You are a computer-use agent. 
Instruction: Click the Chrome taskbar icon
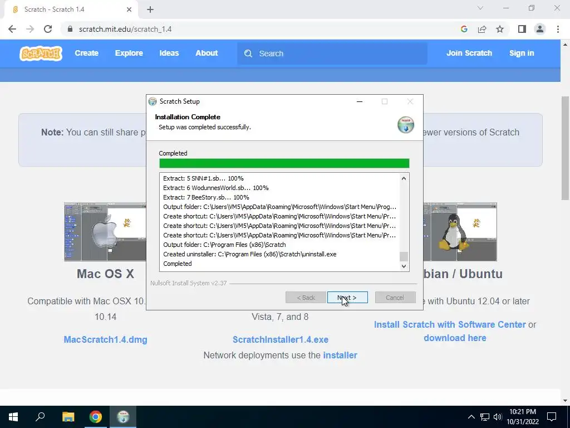(96, 417)
